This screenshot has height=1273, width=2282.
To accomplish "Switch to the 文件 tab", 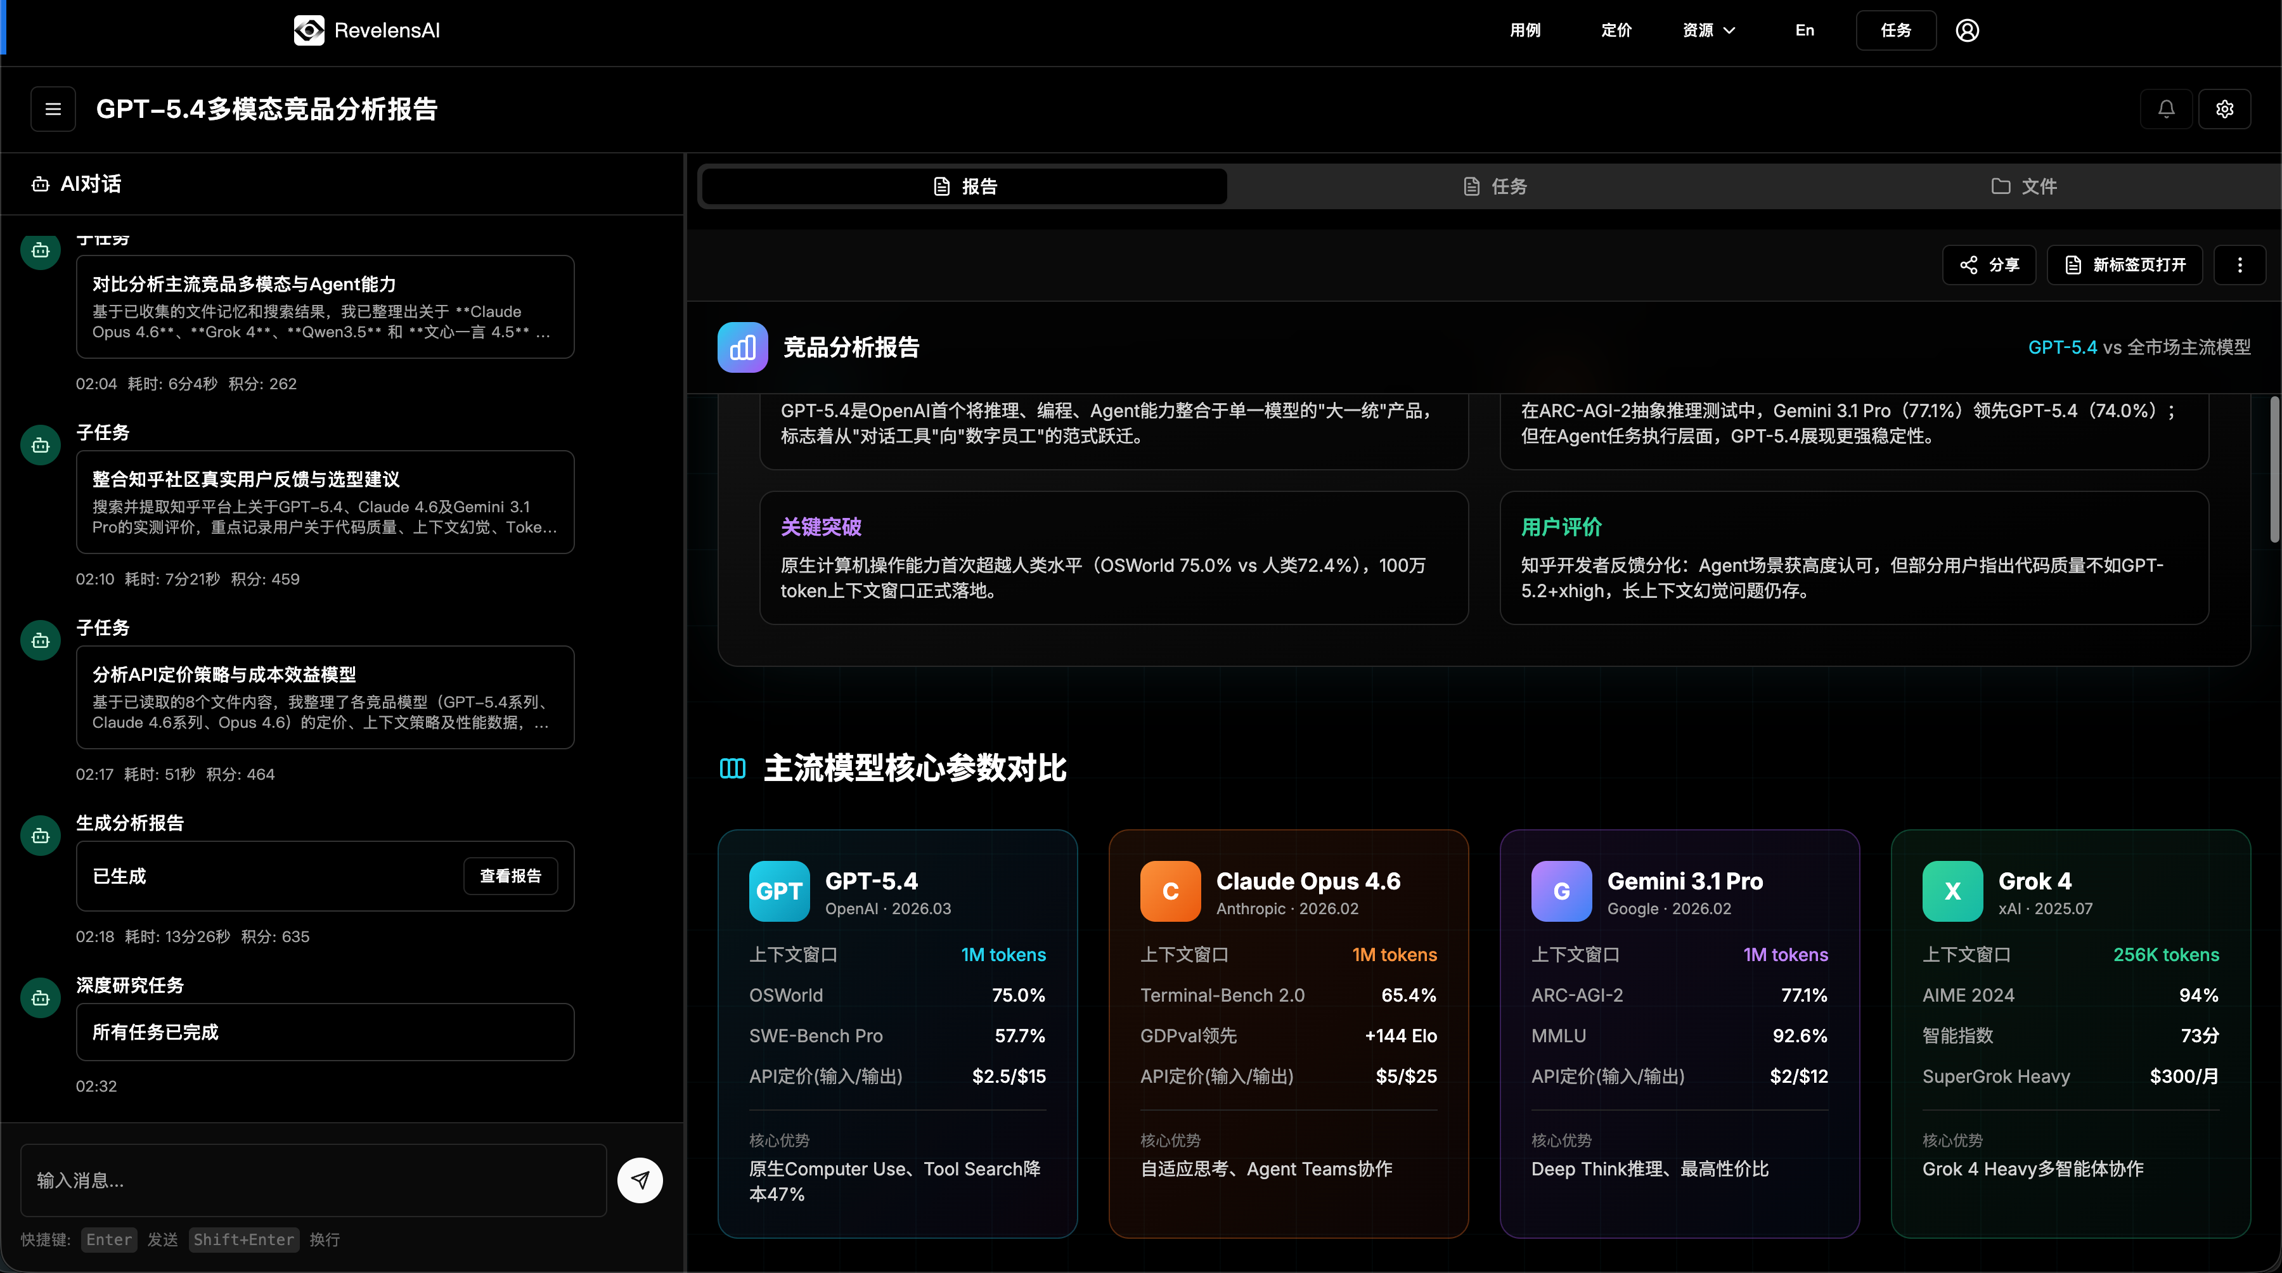I will (x=2024, y=186).
